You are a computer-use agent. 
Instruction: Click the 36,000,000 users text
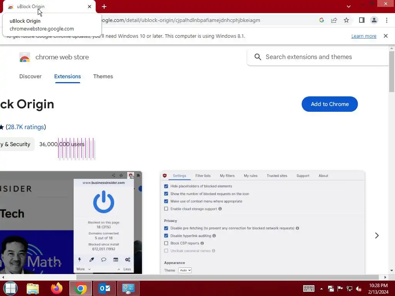point(62,144)
